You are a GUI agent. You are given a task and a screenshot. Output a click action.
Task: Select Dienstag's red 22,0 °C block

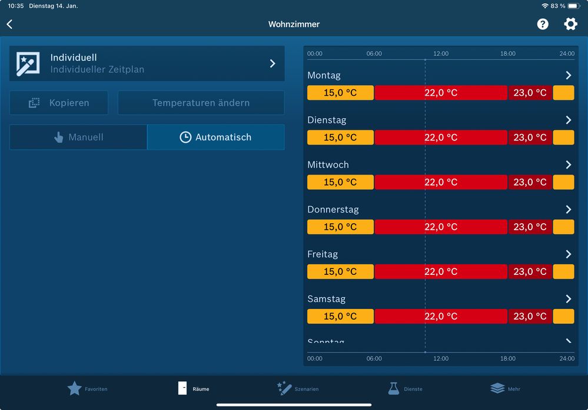(440, 137)
